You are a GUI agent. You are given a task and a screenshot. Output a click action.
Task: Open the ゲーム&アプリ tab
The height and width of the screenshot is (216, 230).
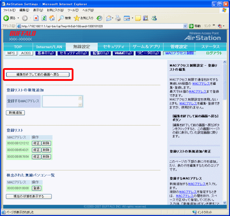146,47
